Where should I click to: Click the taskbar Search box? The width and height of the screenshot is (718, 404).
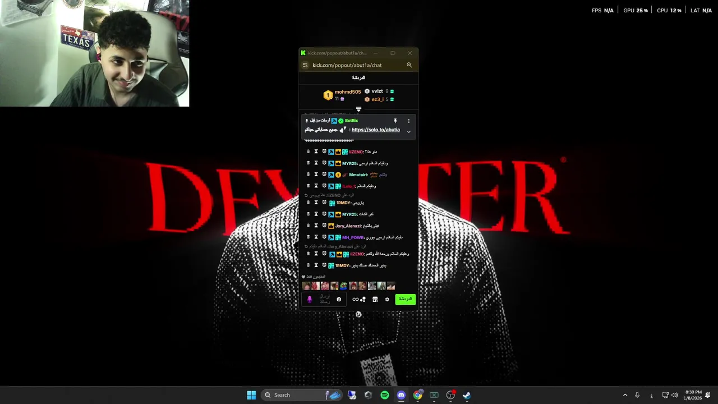click(302, 395)
